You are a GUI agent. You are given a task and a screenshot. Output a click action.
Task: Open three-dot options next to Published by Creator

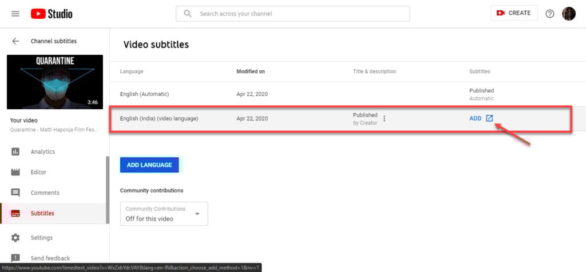pyautogui.click(x=385, y=119)
